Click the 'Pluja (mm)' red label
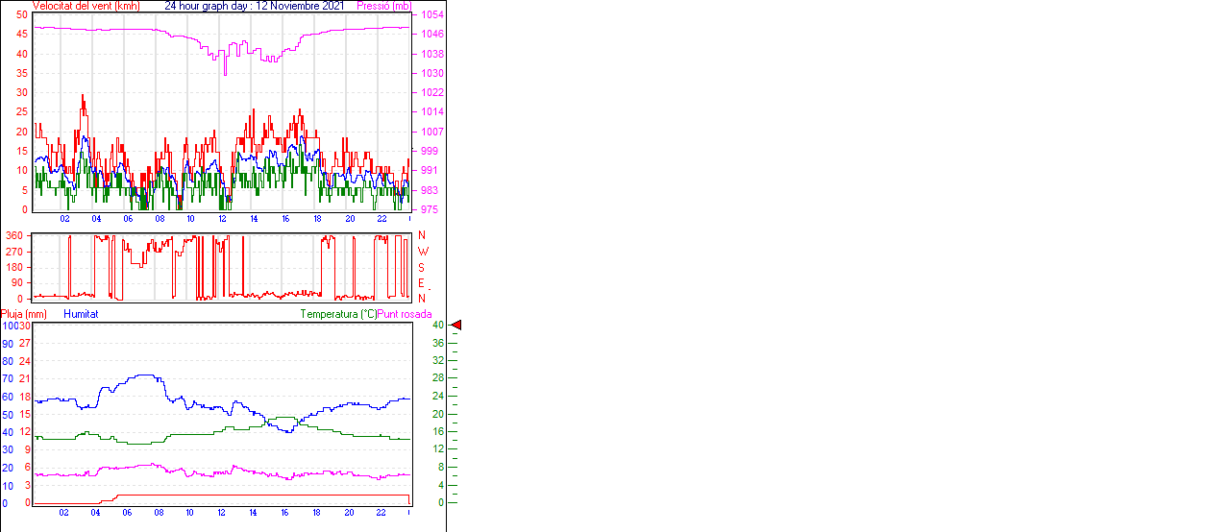 click(23, 314)
